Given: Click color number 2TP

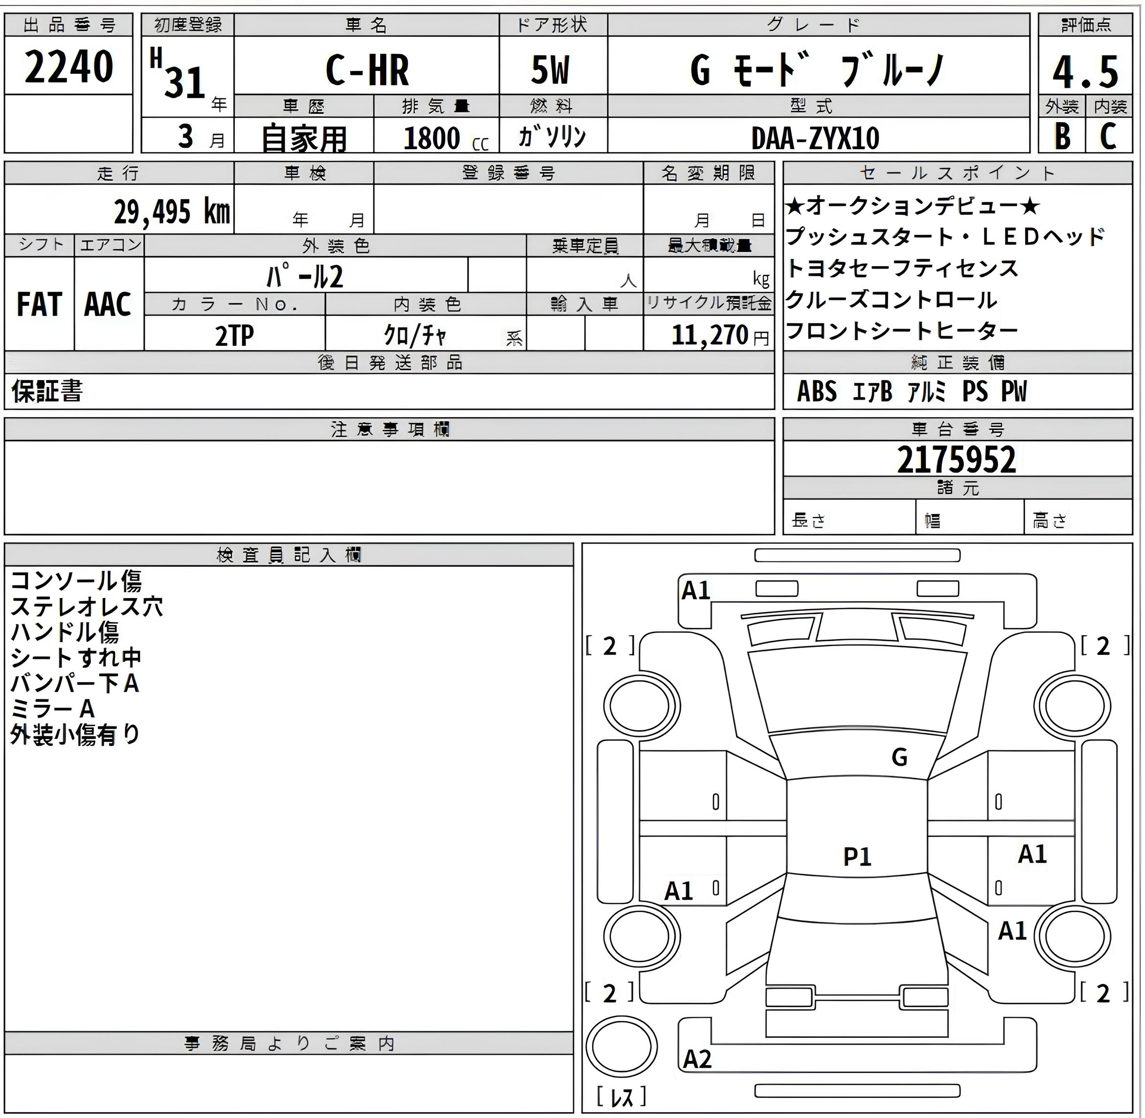Looking at the screenshot, I should point(234,336).
